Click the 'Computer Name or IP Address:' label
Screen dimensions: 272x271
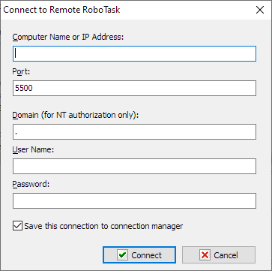coord(68,37)
